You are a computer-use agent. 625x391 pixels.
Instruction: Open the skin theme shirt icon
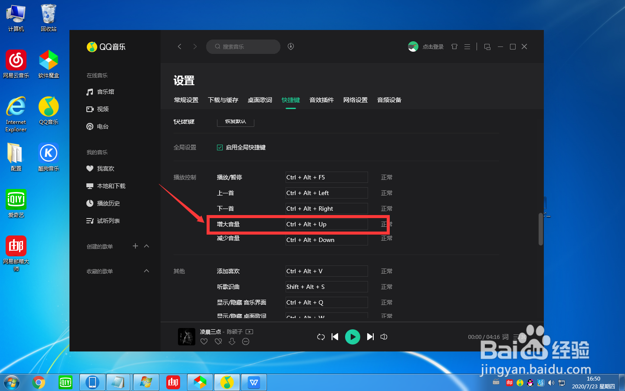pos(454,46)
